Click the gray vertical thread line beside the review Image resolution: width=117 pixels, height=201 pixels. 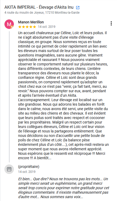click(x=9, y=97)
